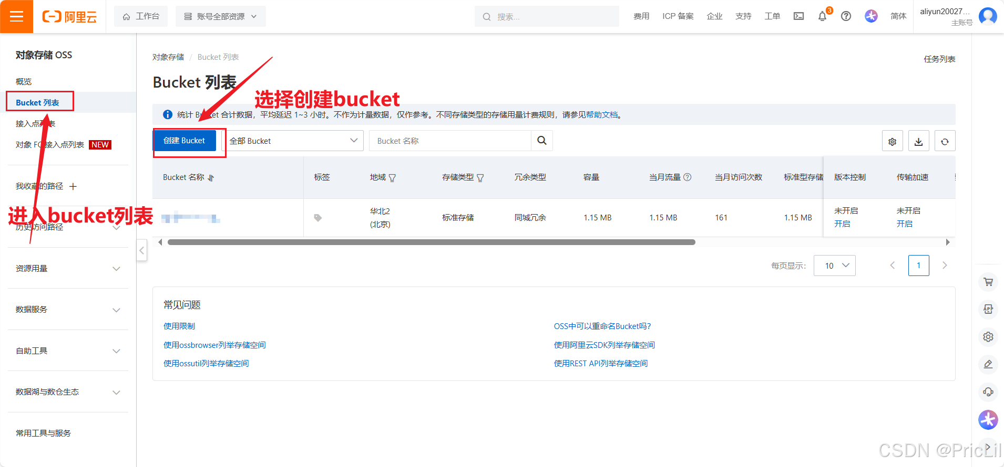
Task: Click the Alibaba Cloud logo
Action: pyautogui.click(x=69, y=17)
